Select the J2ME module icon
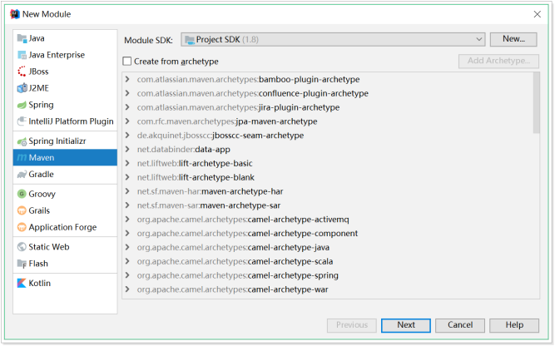Viewport: 555px width, 346px height. 22,88
